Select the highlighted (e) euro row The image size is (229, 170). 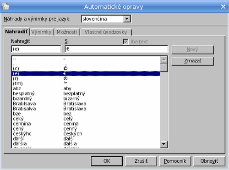tap(86, 74)
